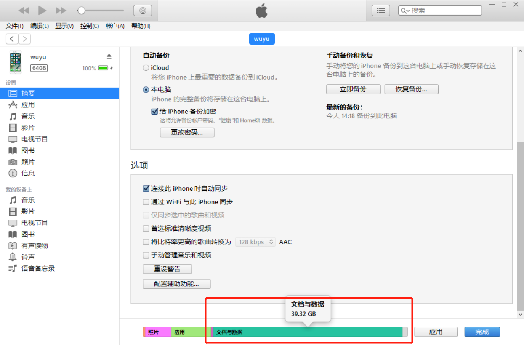The height and width of the screenshot is (345, 524).
Task: Click the wuyu device tab button
Action: (262, 39)
